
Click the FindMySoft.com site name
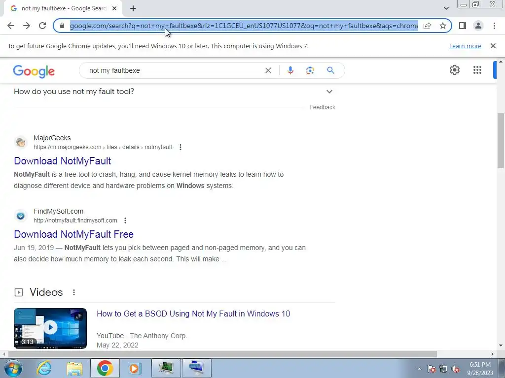click(x=58, y=211)
